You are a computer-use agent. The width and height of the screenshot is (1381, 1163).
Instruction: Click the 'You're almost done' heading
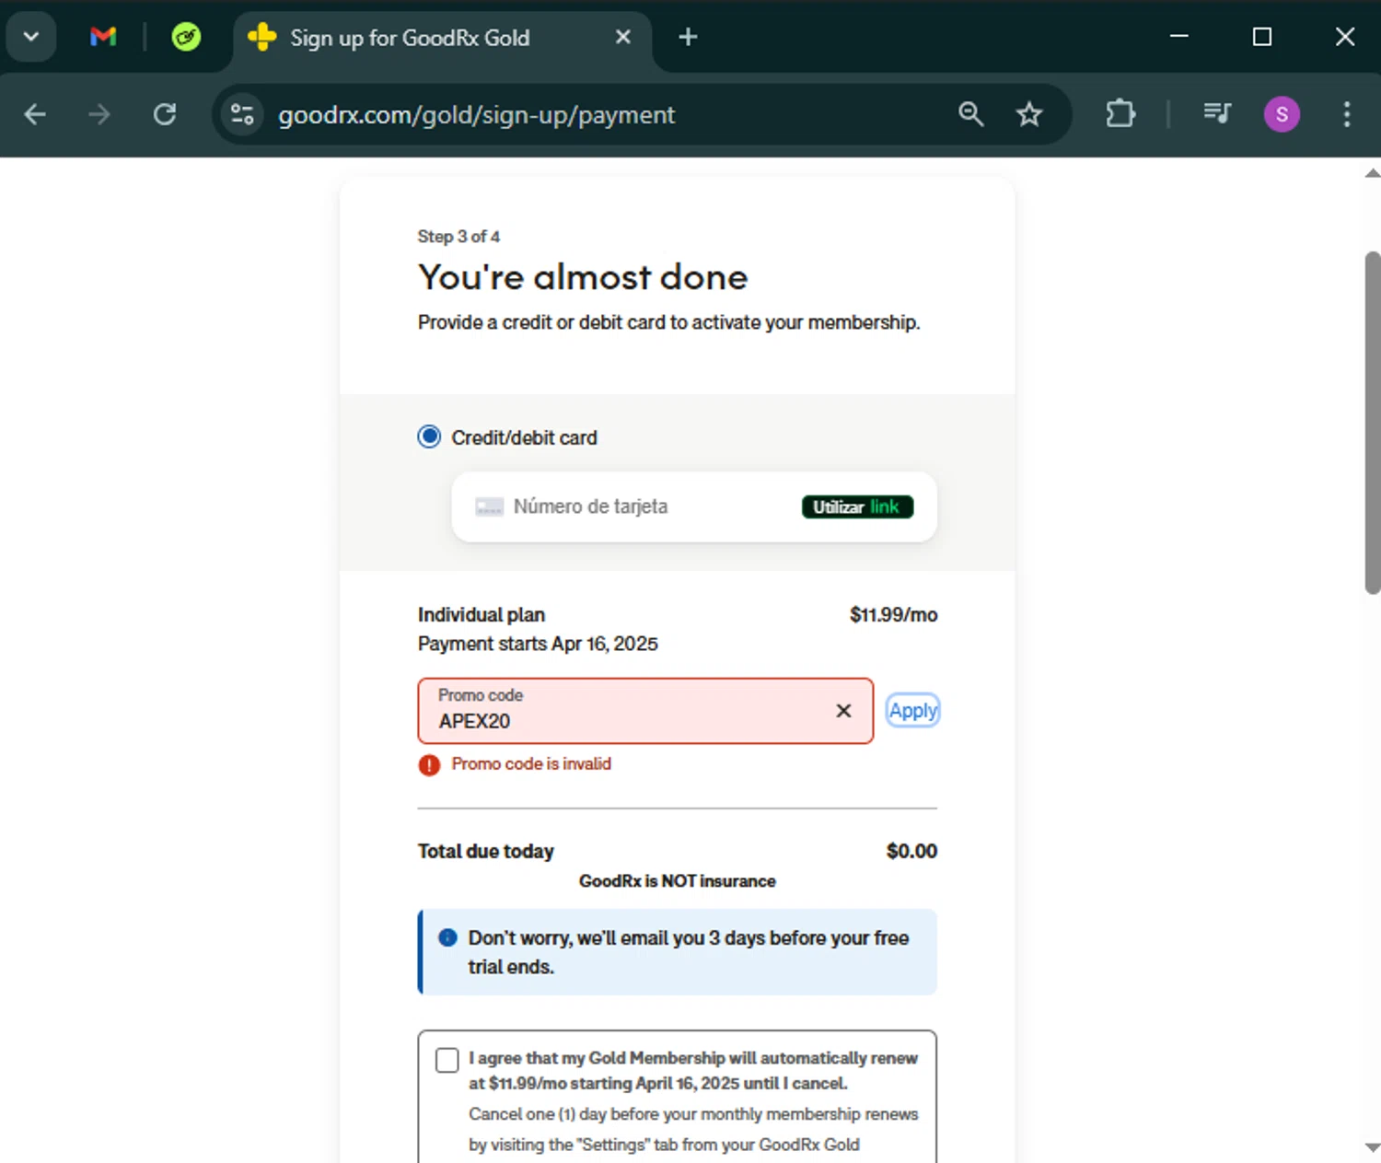coord(583,277)
